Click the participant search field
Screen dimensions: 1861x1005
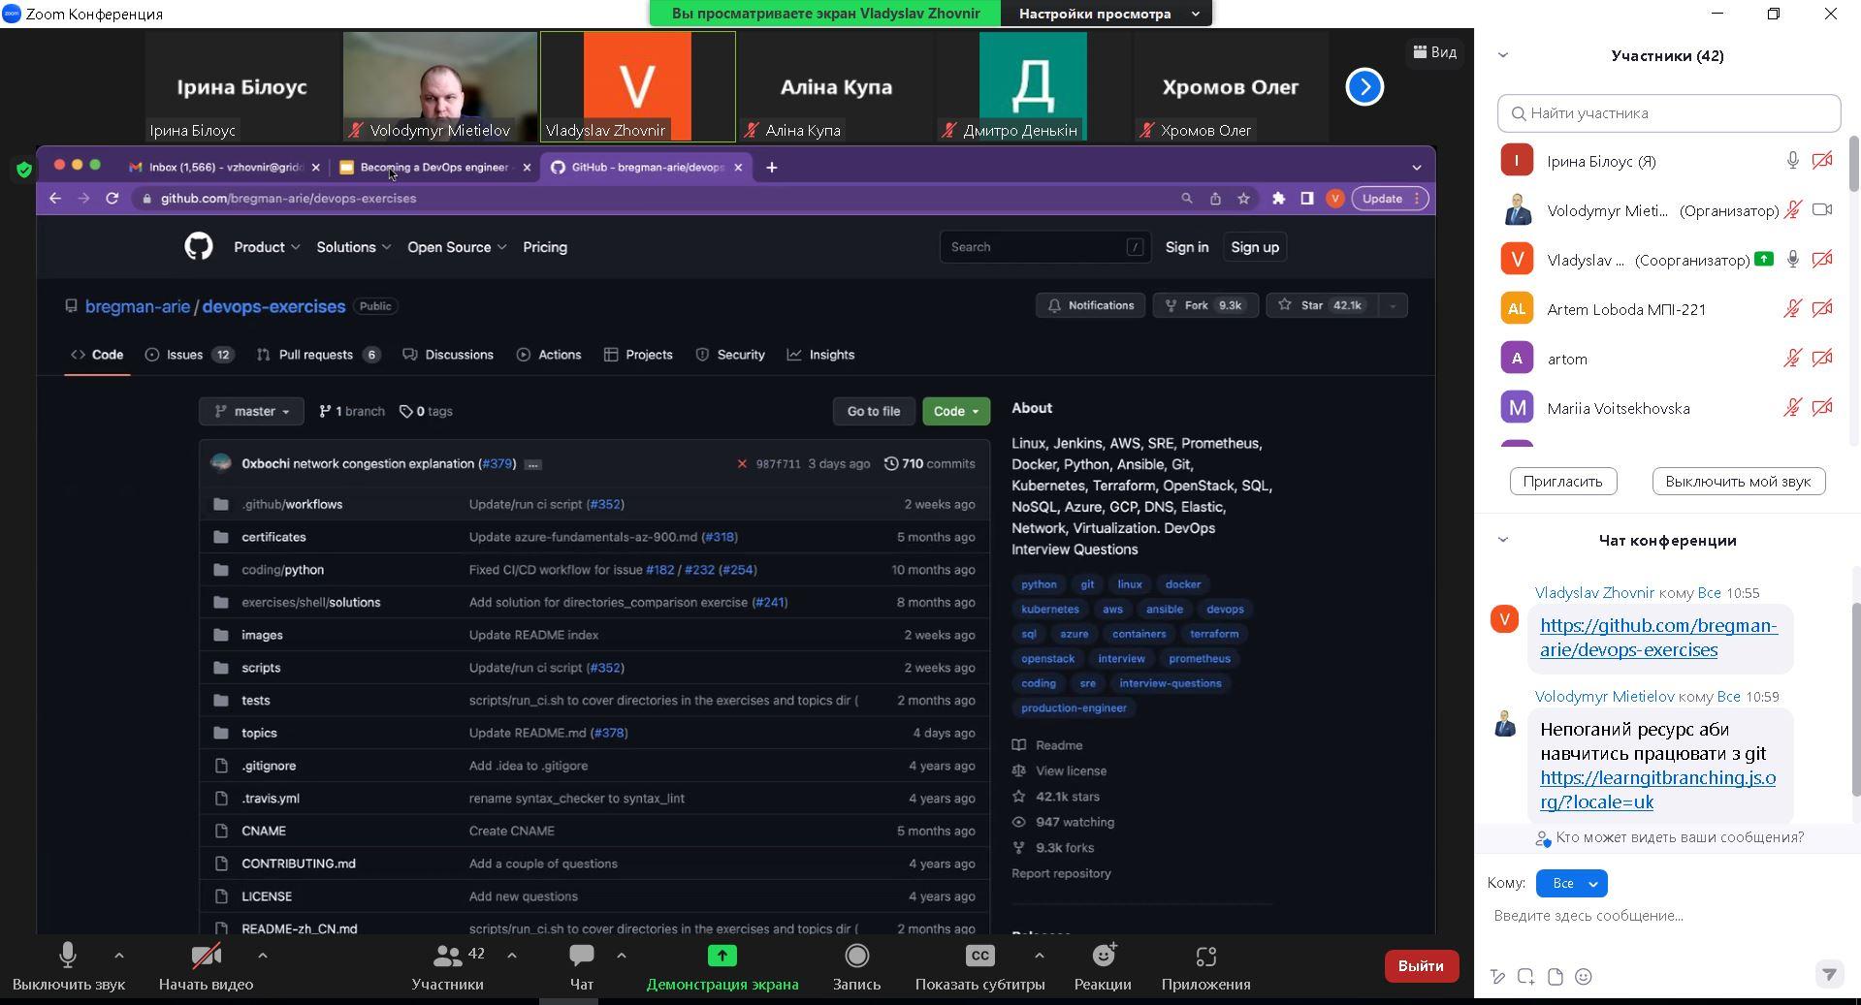click(1668, 113)
